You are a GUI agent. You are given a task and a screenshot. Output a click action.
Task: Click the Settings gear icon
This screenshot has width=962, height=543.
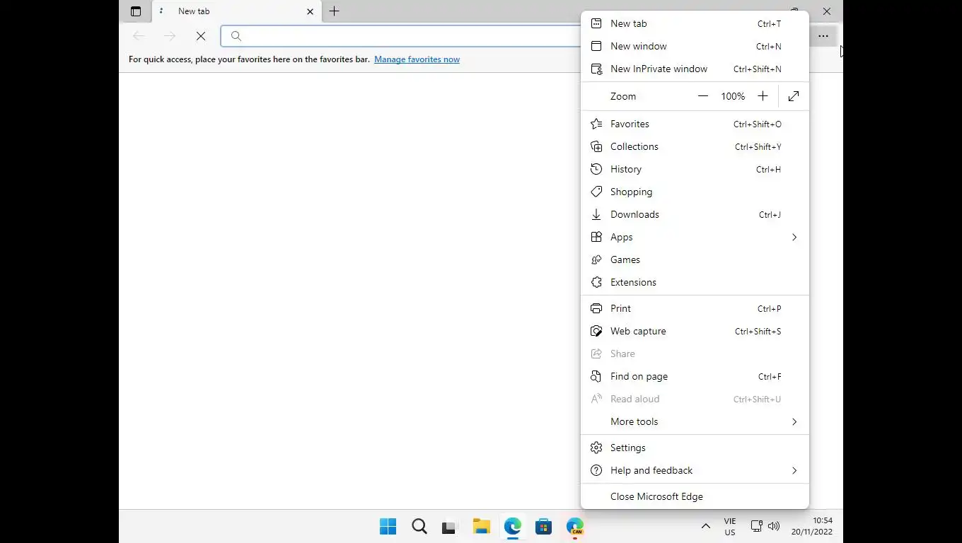click(x=596, y=448)
